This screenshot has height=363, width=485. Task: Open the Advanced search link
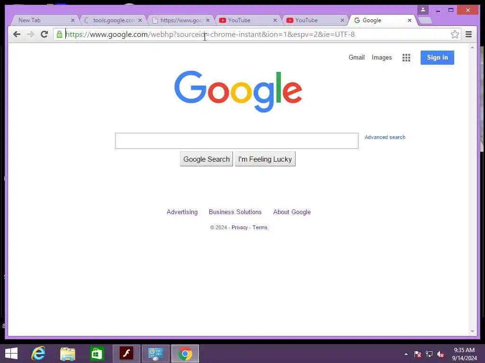tap(385, 137)
